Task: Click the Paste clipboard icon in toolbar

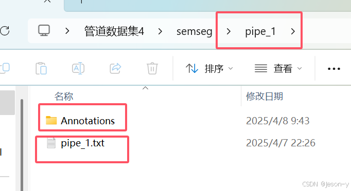Action: (41, 68)
